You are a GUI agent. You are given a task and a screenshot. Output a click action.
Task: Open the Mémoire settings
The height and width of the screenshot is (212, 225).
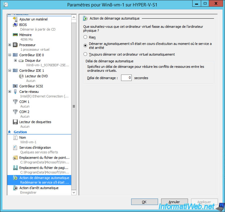point(25,35)
